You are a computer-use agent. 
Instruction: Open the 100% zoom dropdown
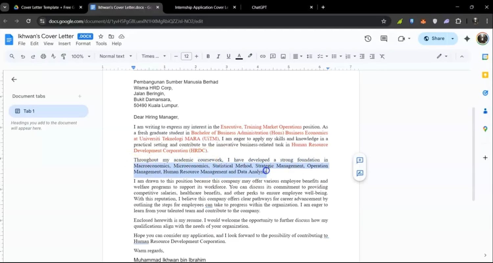point(81,56)
